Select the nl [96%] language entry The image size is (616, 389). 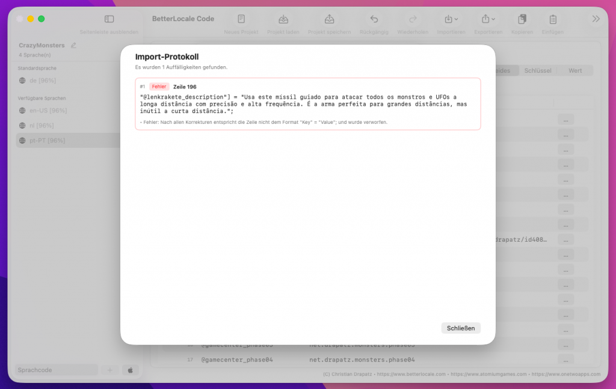click(43, 126)
